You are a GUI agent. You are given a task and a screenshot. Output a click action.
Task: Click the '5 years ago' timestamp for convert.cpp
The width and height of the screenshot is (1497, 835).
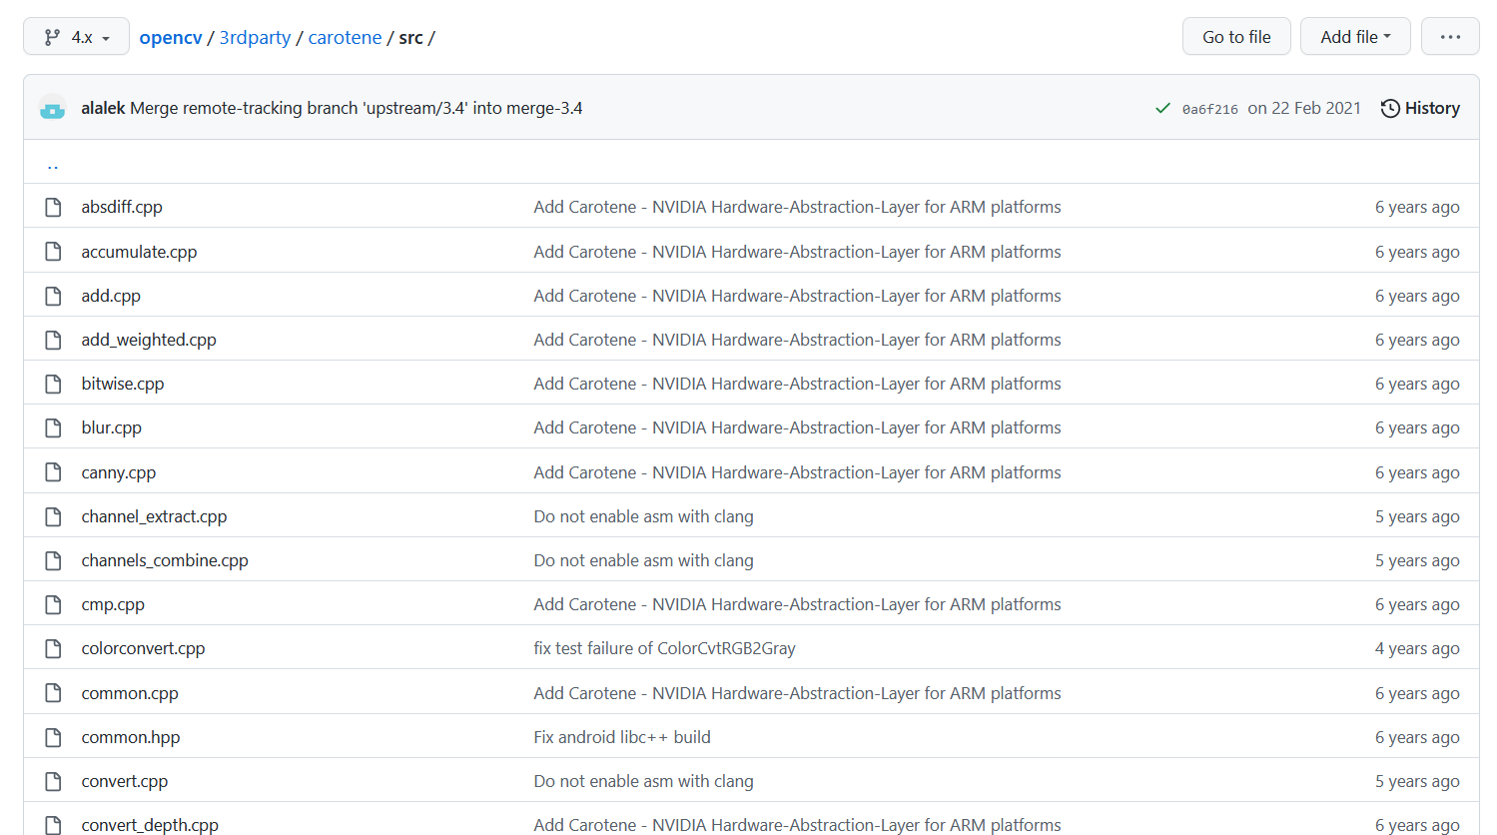click(1417, 781)
